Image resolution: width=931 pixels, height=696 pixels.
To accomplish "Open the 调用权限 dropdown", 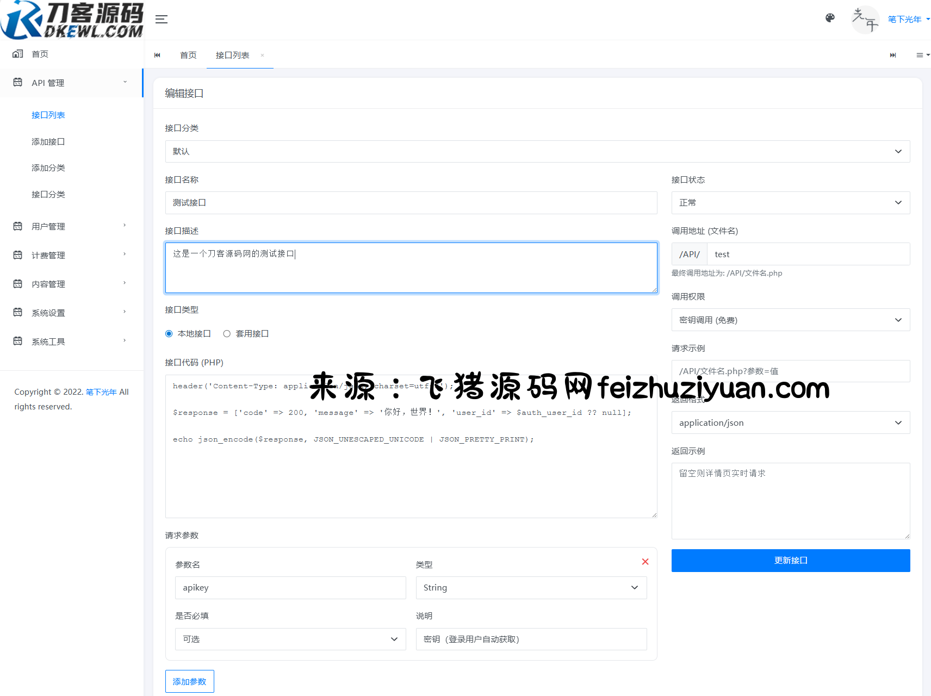I will click(x=790, y=320).
